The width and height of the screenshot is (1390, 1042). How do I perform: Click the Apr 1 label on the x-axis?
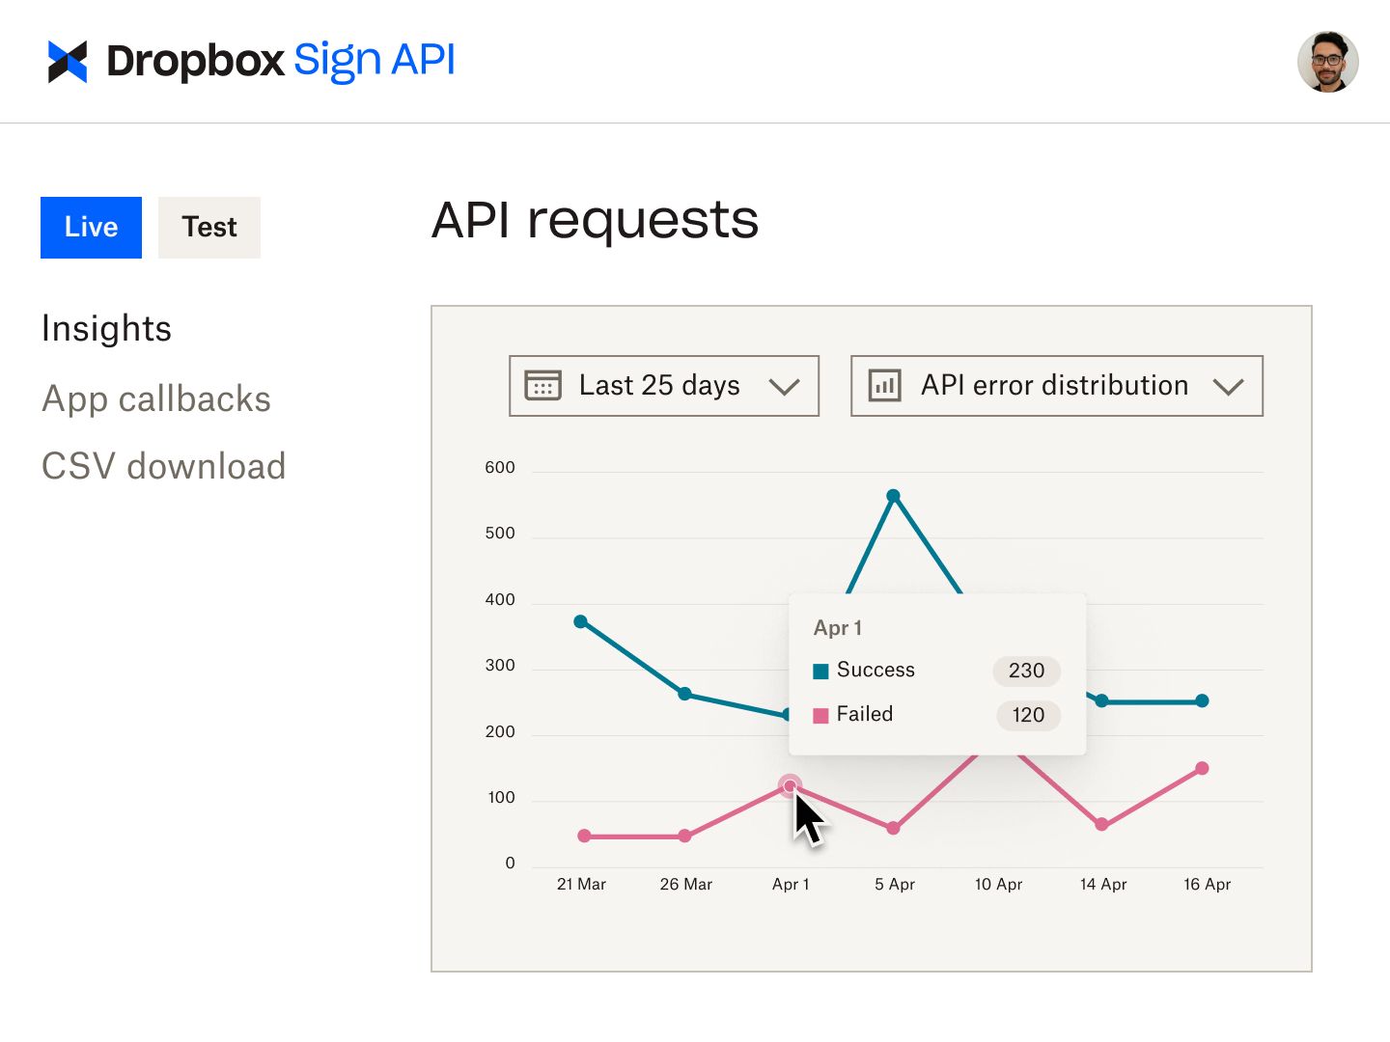[x=791, y=884]
